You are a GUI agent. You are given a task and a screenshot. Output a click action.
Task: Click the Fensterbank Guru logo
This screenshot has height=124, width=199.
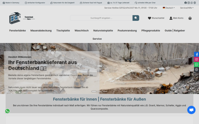pos(22,18)
